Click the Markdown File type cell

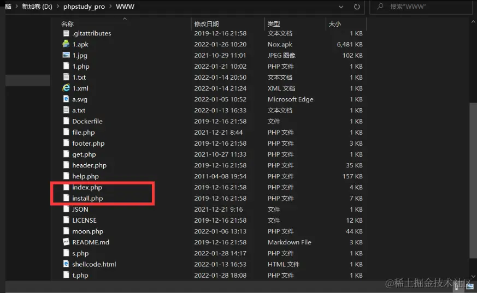(x=289, y=242)
